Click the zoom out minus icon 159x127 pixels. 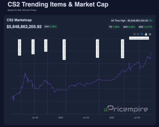pyautogui.click(x=138, y=34)
